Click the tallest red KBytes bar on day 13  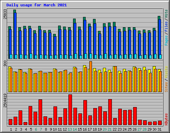pos(70,110)
